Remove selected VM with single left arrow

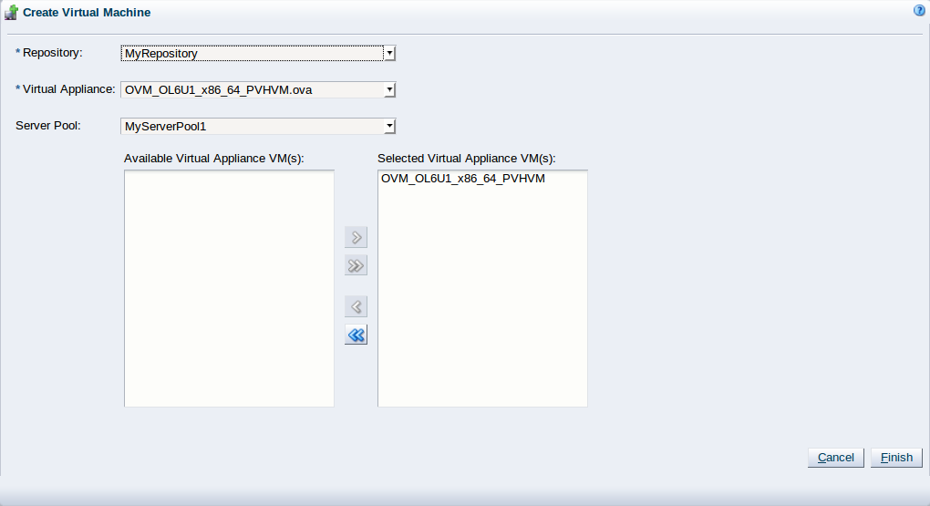356,306
